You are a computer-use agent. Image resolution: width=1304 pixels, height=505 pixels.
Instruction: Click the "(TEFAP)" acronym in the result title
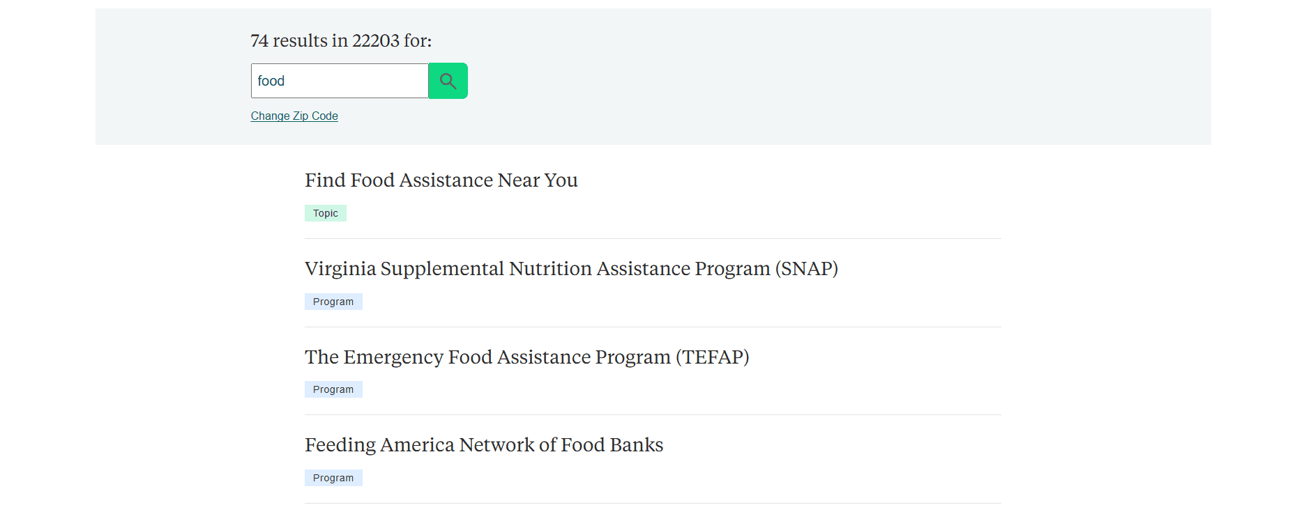pos(712,357)
